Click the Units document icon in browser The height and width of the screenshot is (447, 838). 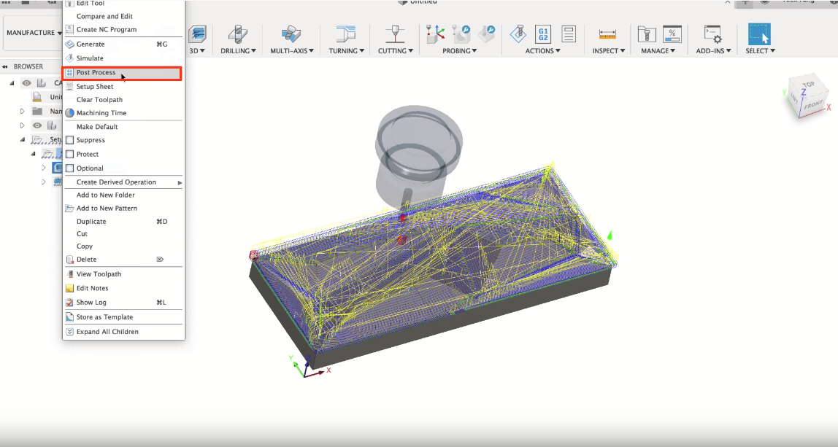tap(37, 97)
